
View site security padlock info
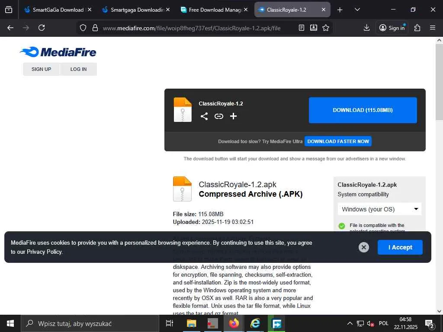(95, 28)
